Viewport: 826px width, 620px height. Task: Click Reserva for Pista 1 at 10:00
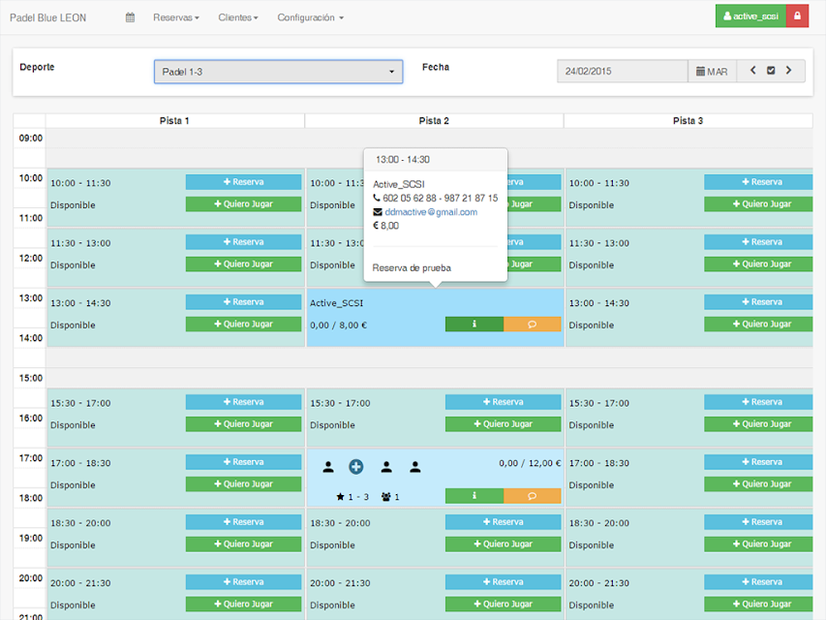point(243,182)
